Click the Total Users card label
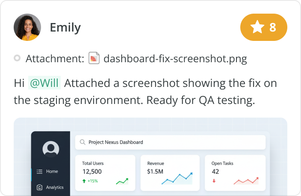301x196 pixels. 93,163
